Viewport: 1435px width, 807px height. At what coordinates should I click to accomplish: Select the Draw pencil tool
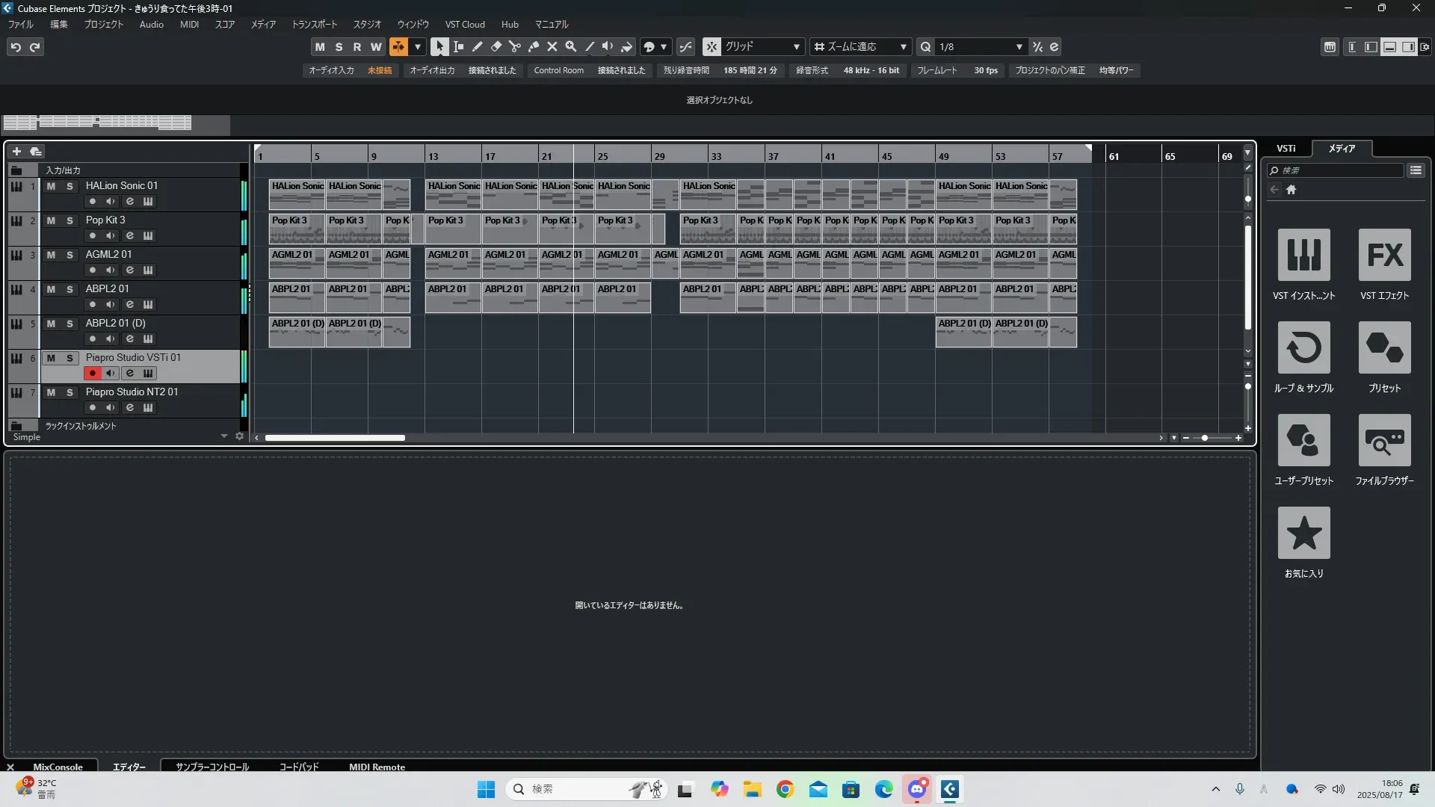pos(477,46)
